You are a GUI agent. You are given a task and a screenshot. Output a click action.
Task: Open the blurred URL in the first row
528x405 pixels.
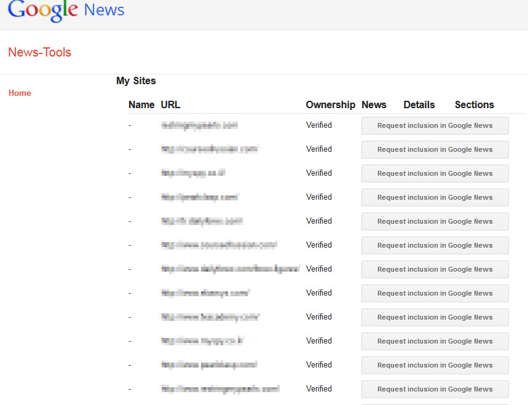(199, 125)
